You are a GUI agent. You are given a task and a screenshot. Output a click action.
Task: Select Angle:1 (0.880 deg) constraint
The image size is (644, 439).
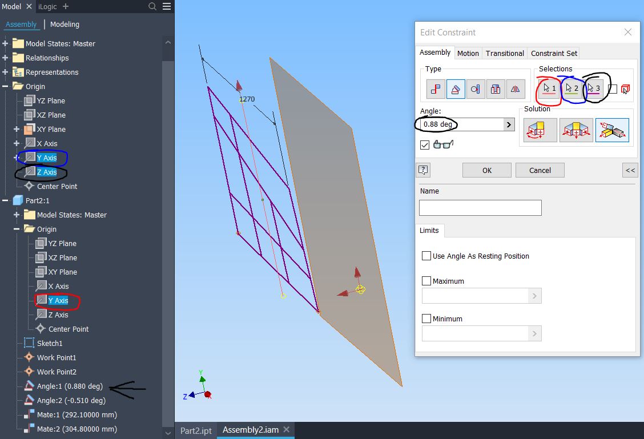[x=70, y=386]
